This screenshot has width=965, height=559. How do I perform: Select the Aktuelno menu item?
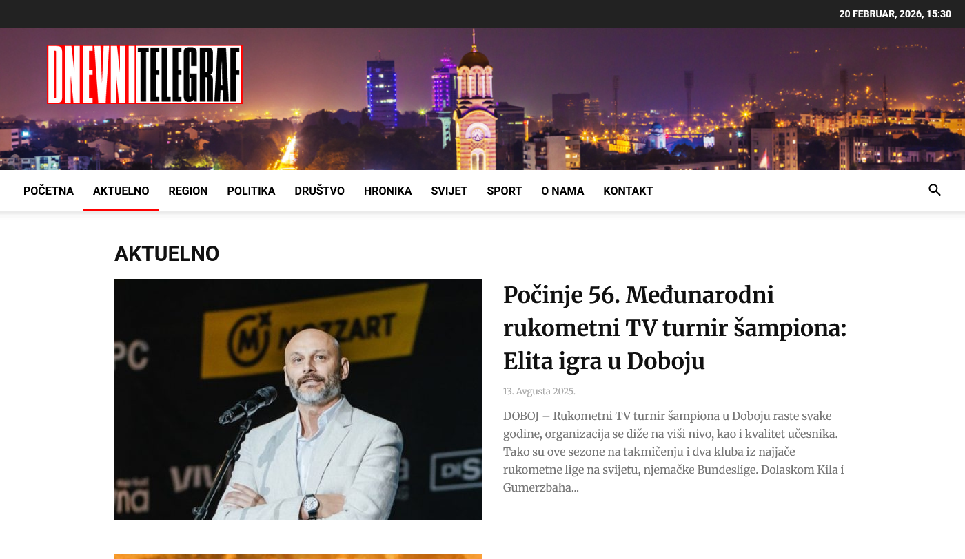(121, 191)
